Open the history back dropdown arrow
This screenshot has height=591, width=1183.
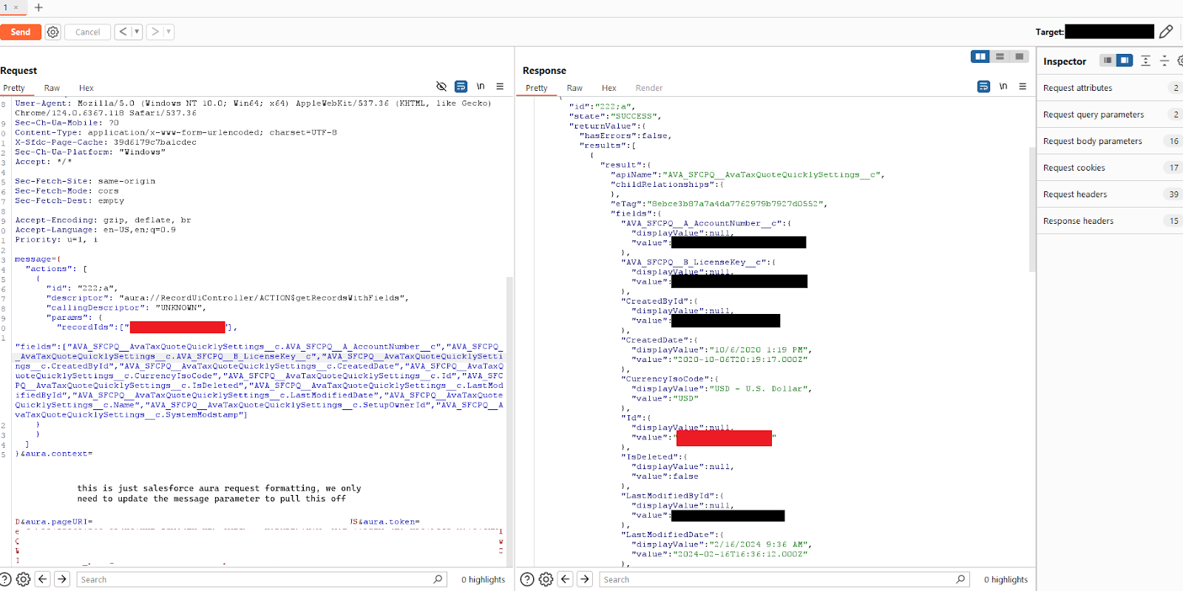137,32
